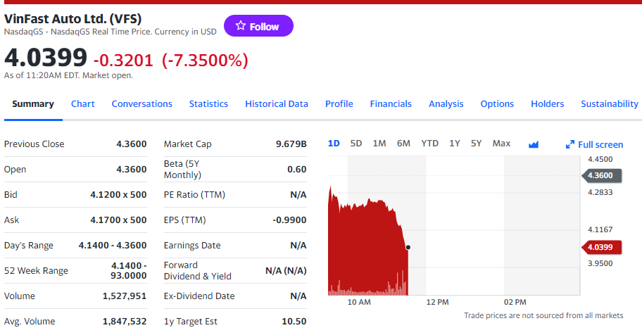Click the 4.0399 red price label on chart axis
This screenshot has width=642, height=335.
(602, 247)
